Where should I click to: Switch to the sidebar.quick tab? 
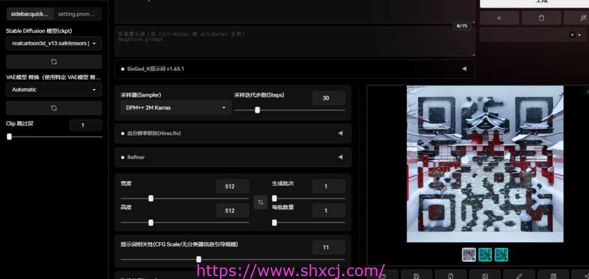[30, 14]
